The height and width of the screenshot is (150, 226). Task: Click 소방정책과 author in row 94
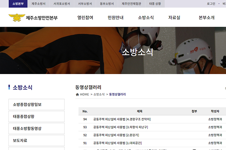(215, 119)
